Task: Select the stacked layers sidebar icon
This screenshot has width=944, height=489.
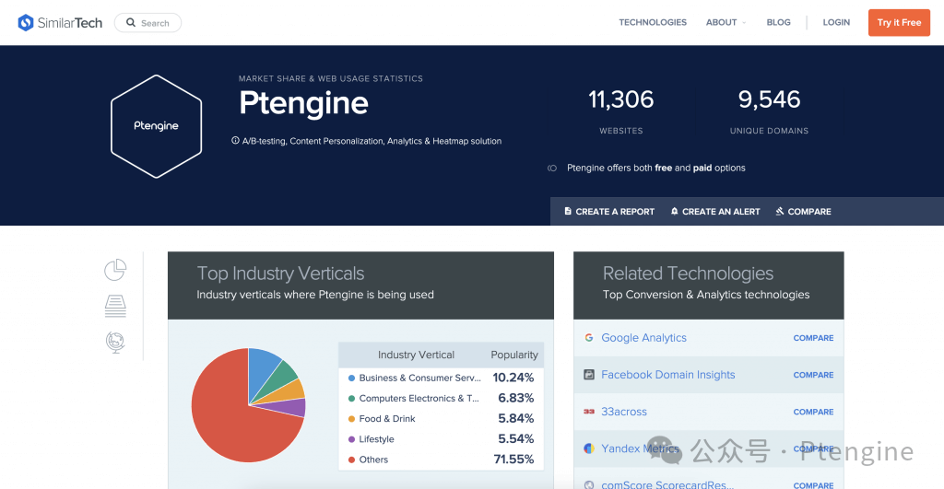Action: (x=115, y=306)
